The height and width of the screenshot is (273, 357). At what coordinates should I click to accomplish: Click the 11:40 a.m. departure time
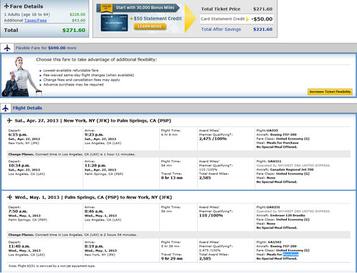click(x=19, y=246)
